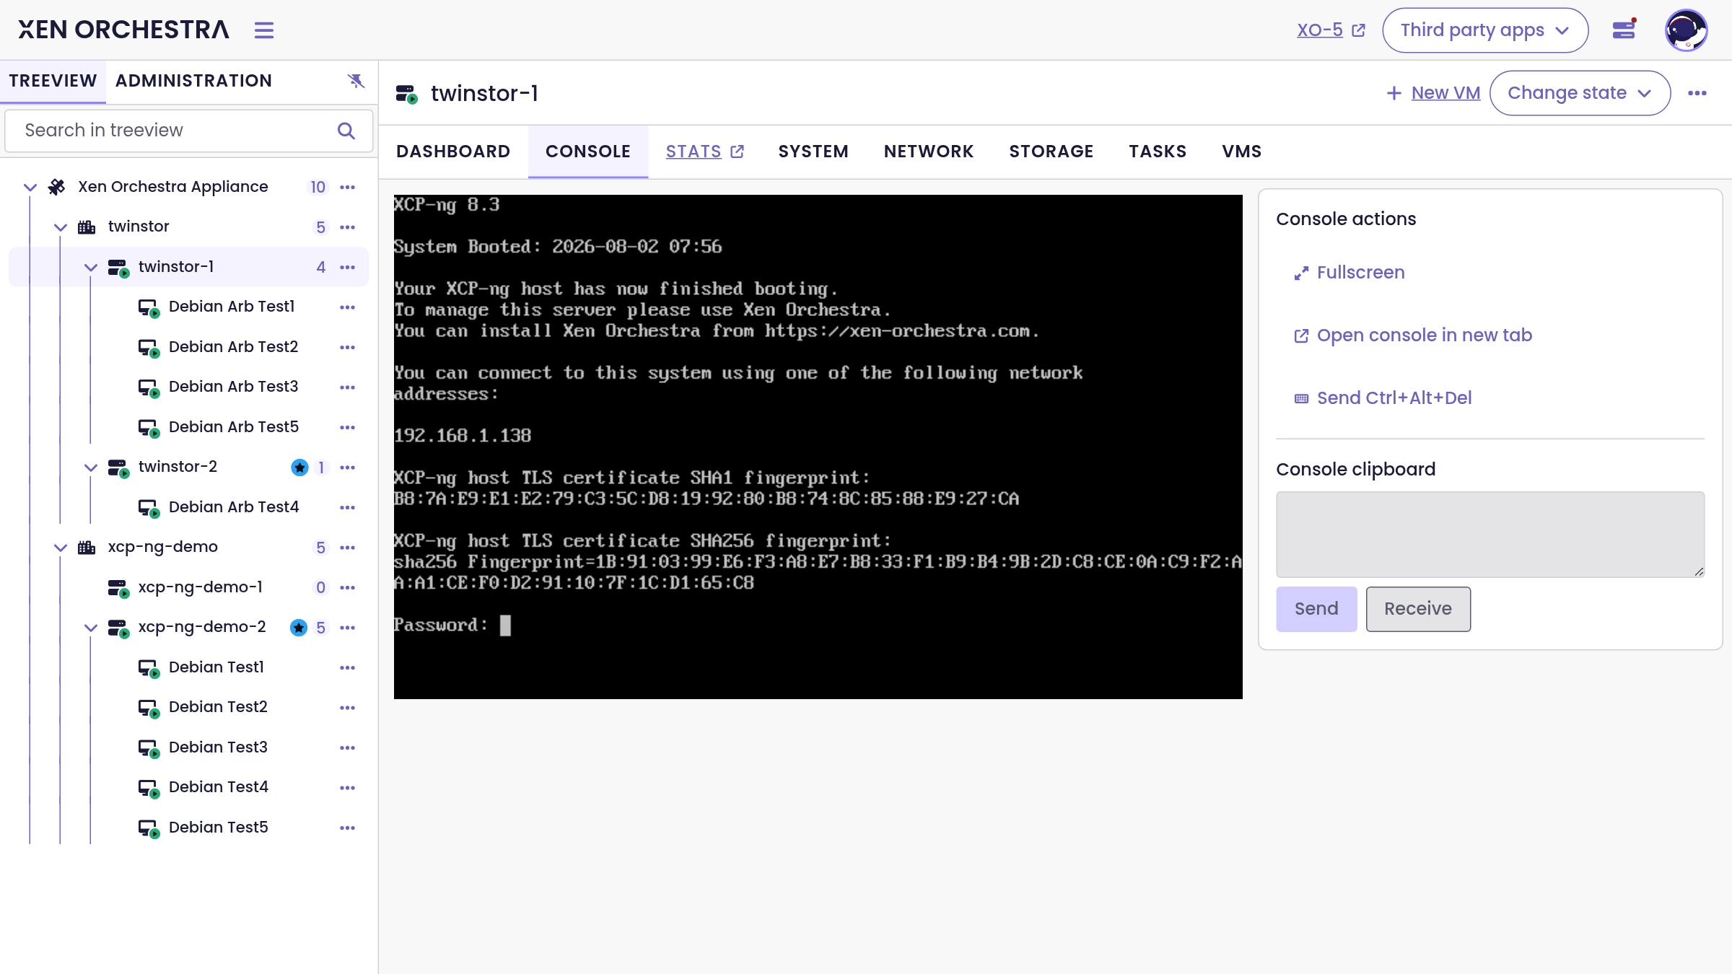Switch to the Treeview tab
This screenshot has height=974, width=1732.
click(53, 81)
